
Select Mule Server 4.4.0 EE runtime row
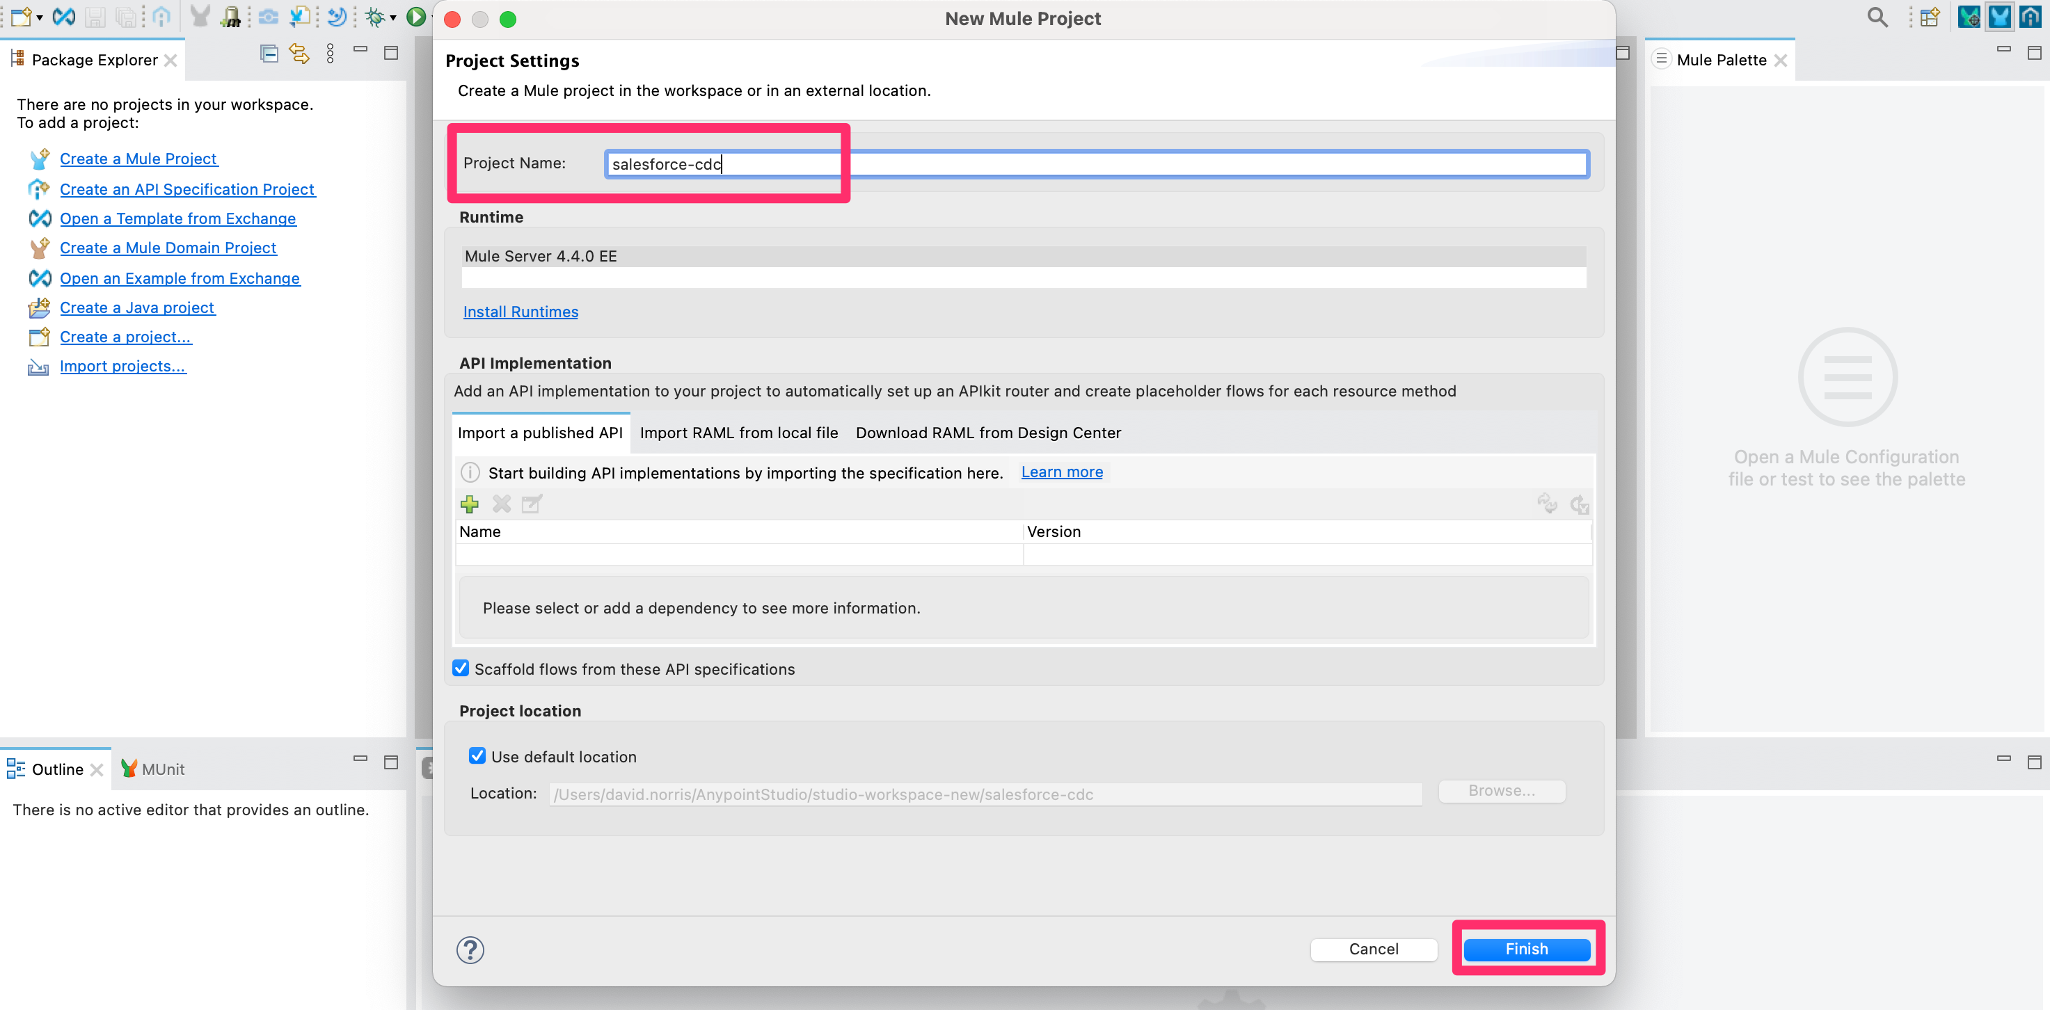point(1024,256)
